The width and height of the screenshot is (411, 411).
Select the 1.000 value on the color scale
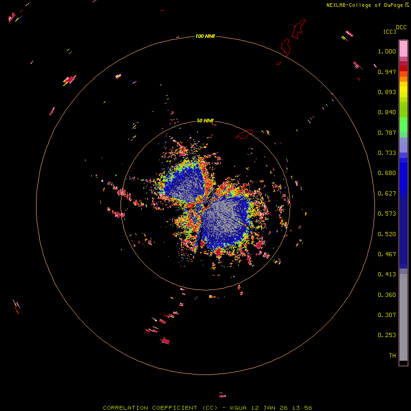[387, 51]
